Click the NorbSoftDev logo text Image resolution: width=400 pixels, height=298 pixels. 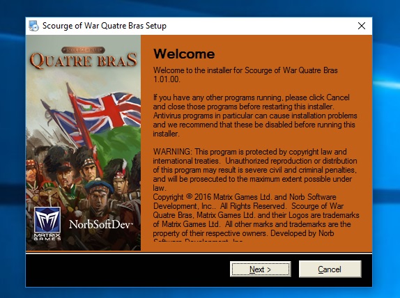[x=101, y=224]
